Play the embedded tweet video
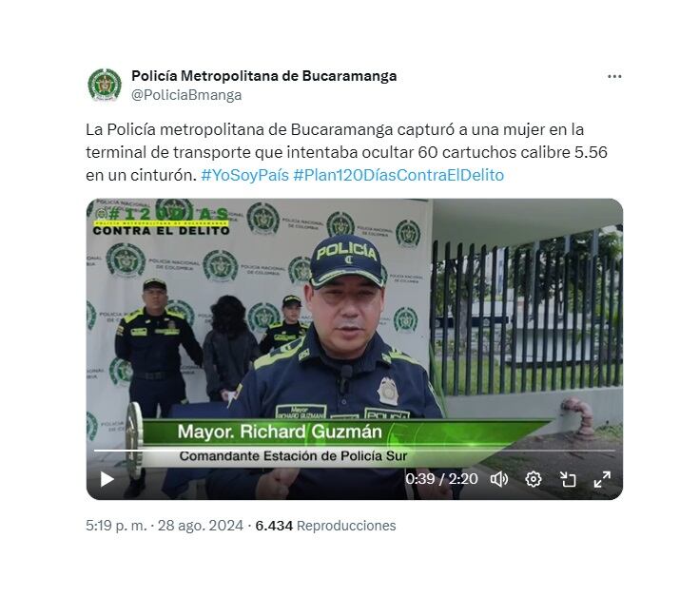 click(107, 479)
